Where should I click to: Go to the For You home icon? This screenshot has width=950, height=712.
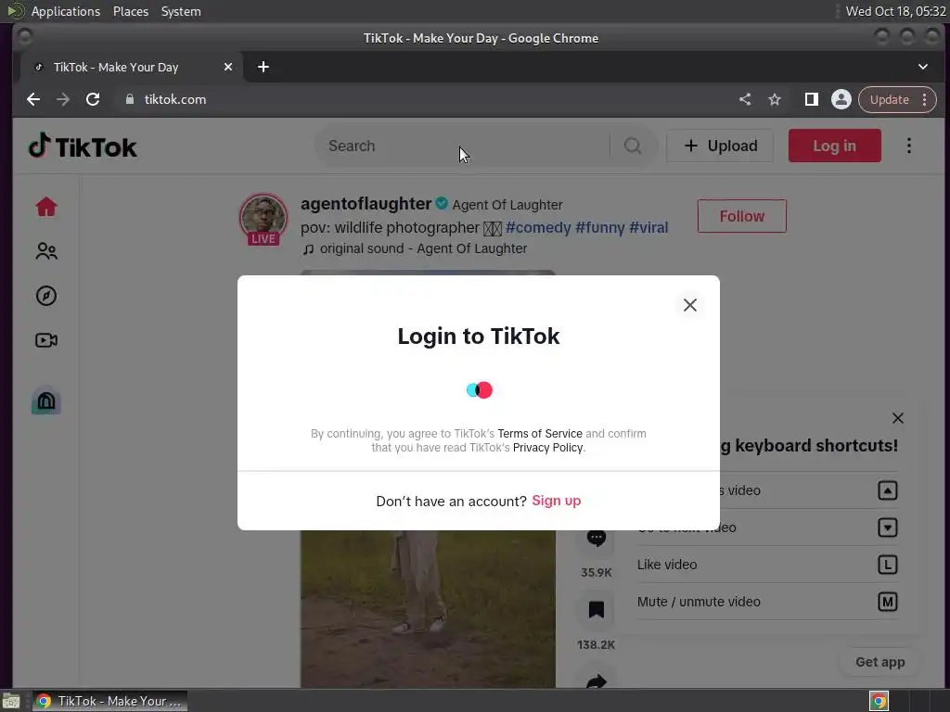pyautogui.click(x=46, y=207)
